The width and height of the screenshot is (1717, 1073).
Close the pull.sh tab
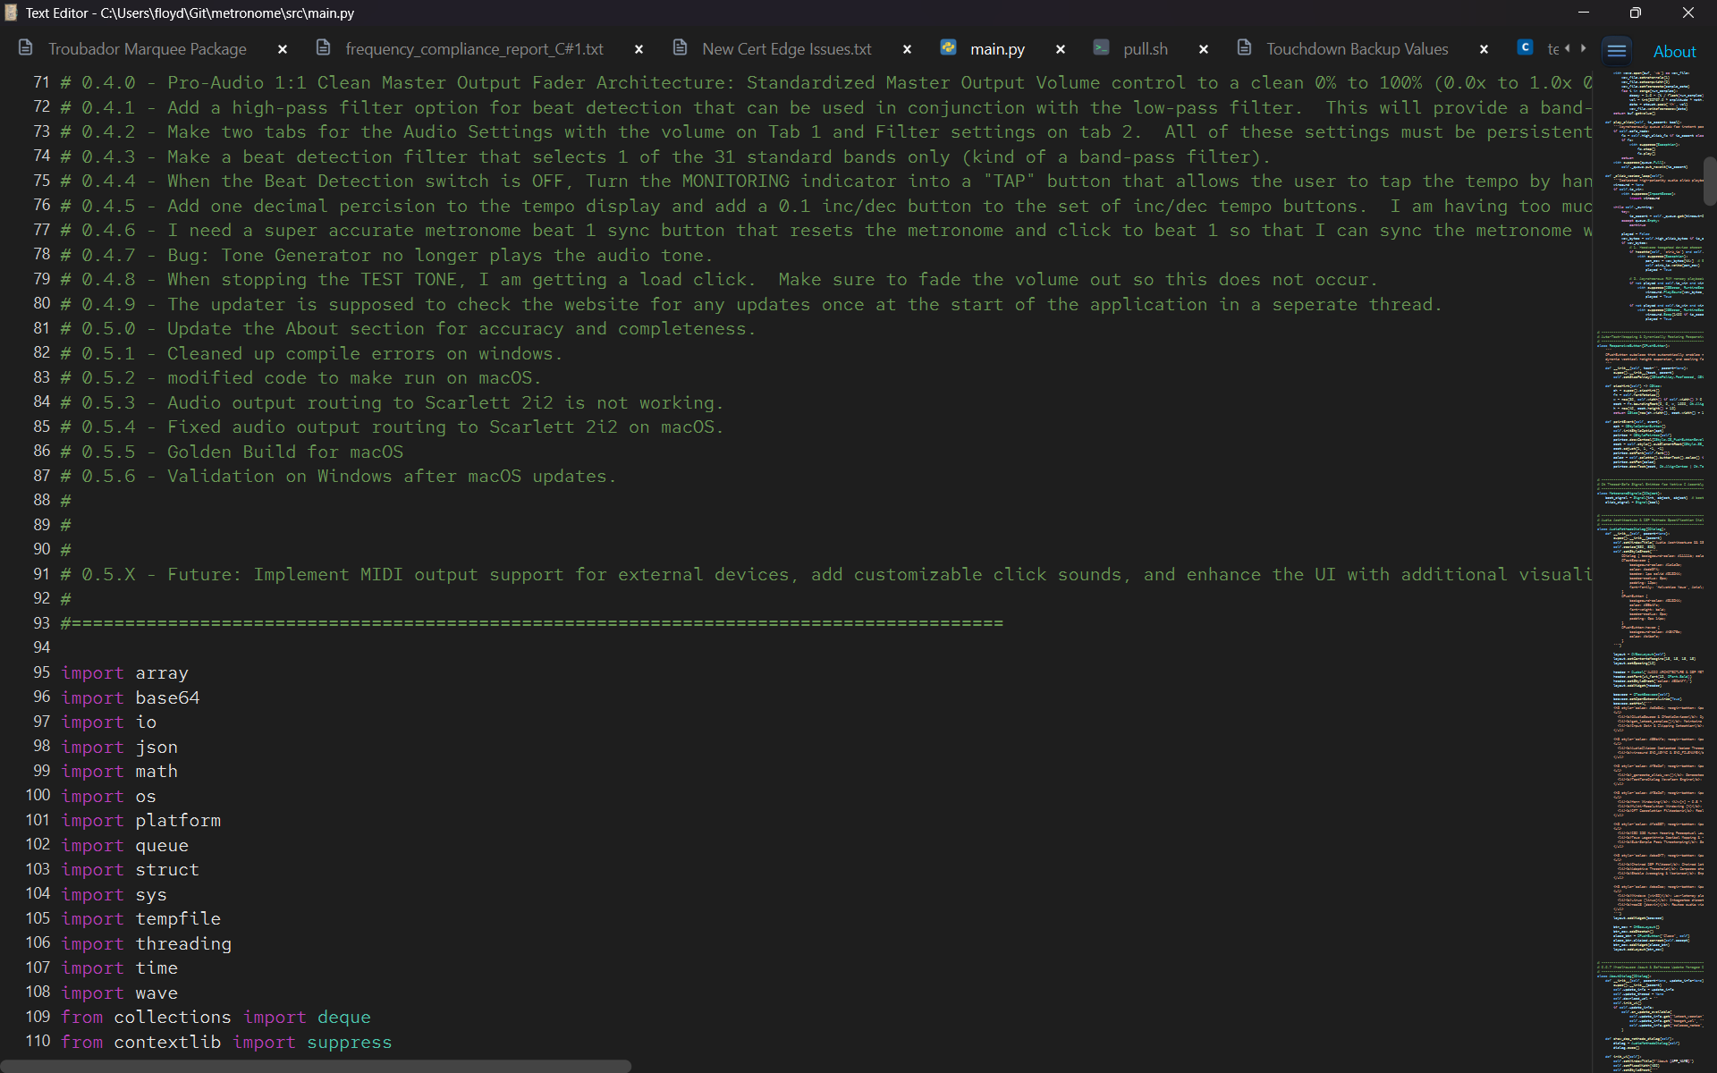[1204, 49]
